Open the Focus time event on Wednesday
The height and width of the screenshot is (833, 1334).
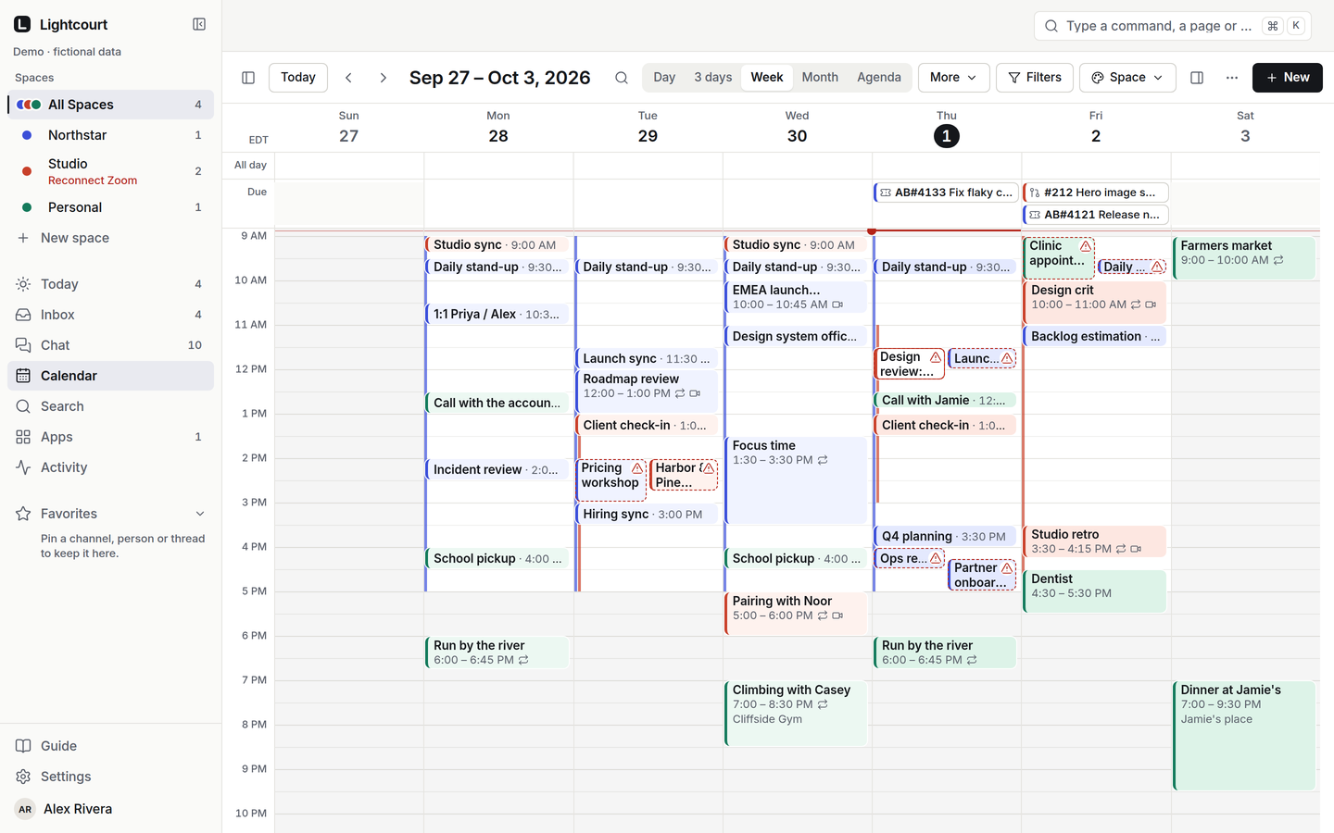796,479
